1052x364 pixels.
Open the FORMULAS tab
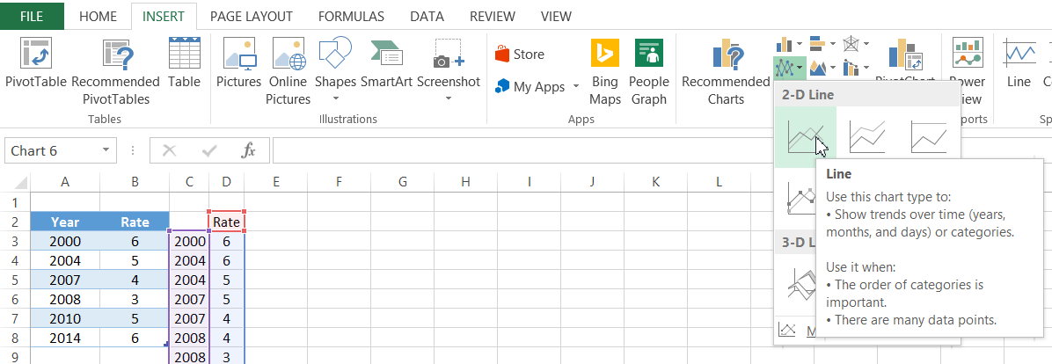351,16
